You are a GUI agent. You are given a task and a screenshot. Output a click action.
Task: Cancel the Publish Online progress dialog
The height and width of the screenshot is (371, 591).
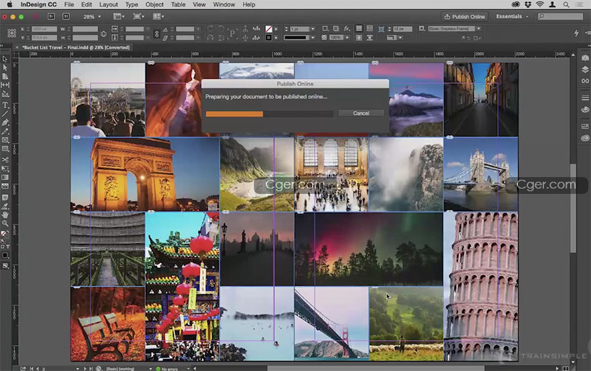[x=361, y=113]
